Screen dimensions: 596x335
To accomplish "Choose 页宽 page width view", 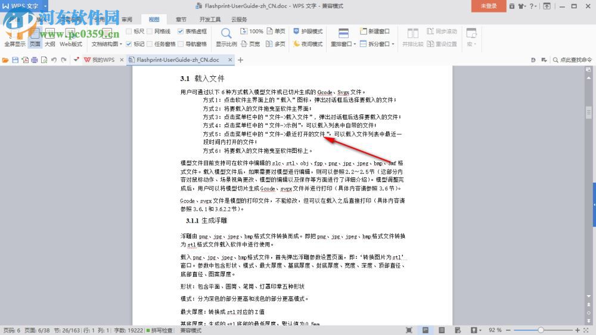I will tap(250, 44).
